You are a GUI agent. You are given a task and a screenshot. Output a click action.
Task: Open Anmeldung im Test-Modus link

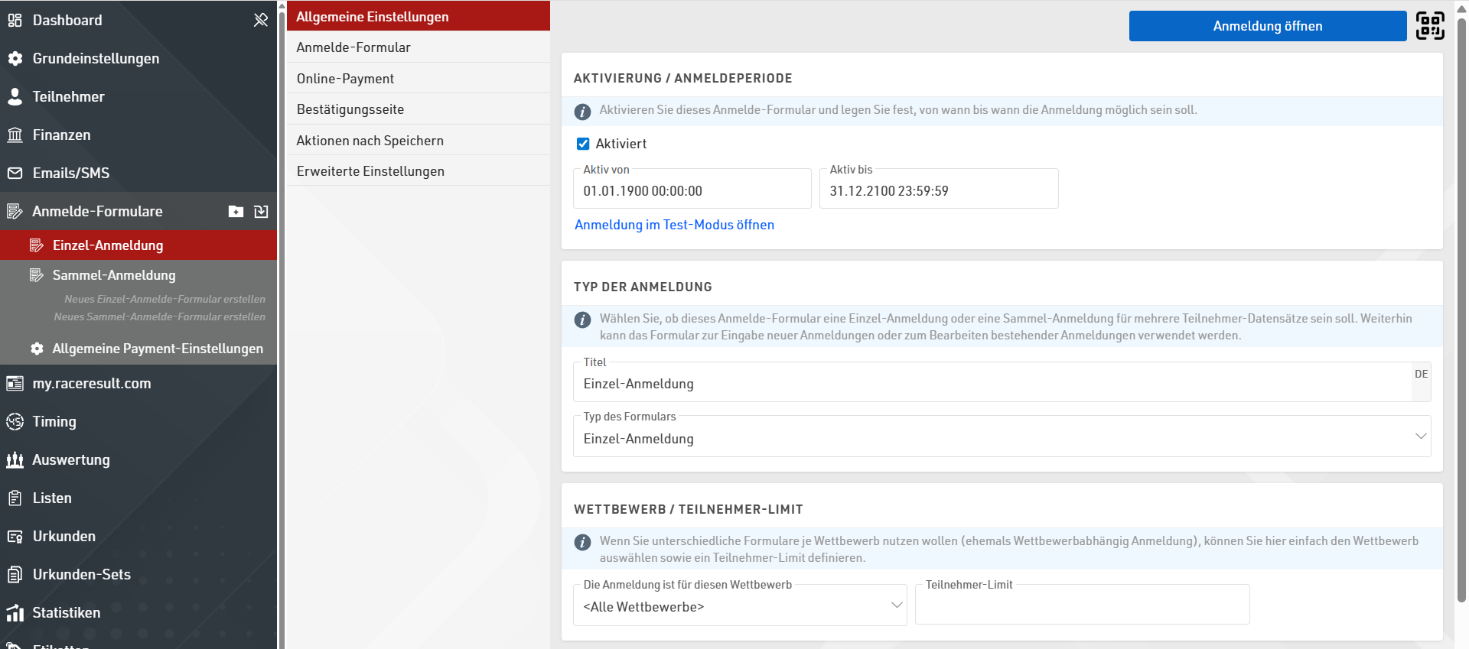point(674,225)
